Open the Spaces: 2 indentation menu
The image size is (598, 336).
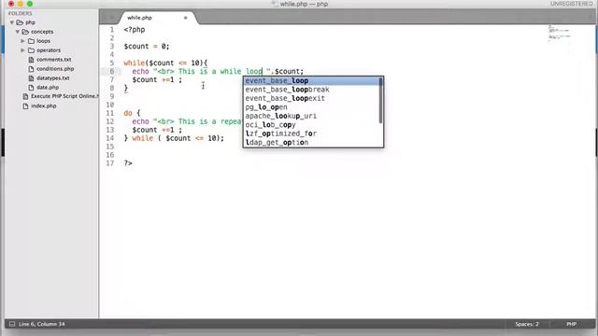click(527, 324)
